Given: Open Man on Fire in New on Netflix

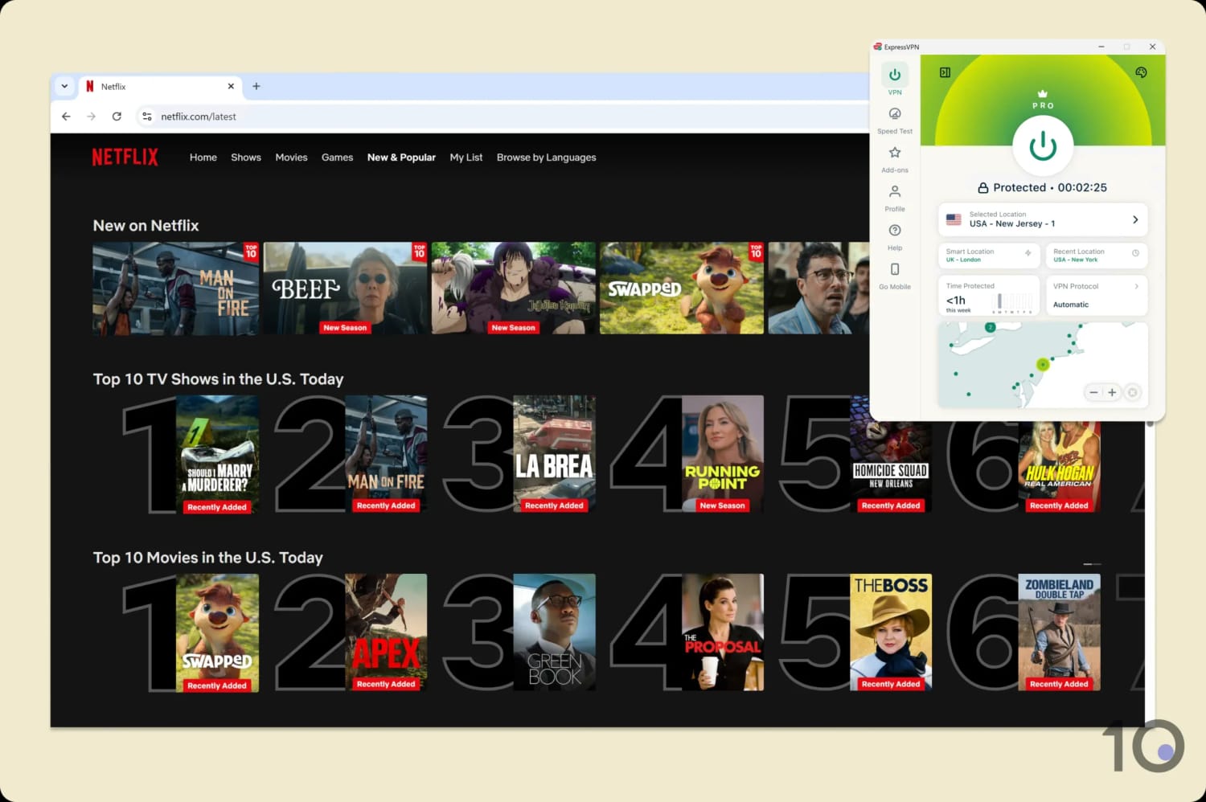Looking at the screenshot, I should [x=176, y=288].
